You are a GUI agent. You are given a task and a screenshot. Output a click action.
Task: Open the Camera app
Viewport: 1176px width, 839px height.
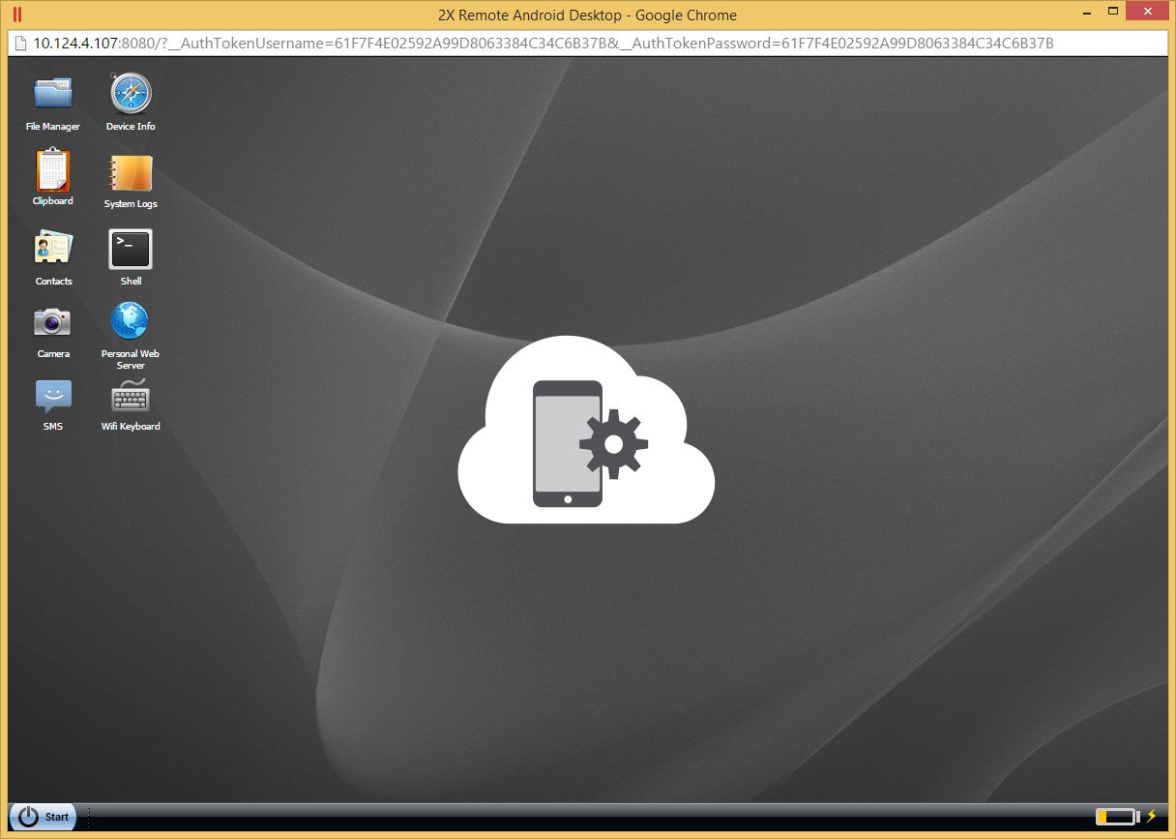[x=52, y=322]
